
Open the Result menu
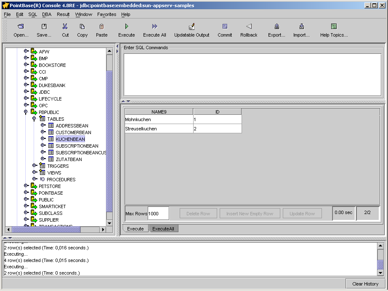tap(63, 14)
